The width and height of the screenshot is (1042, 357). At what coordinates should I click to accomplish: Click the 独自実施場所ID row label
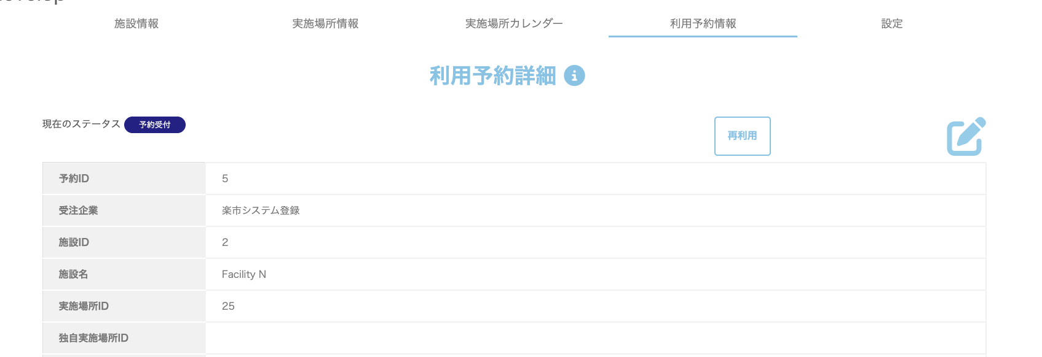93,338
